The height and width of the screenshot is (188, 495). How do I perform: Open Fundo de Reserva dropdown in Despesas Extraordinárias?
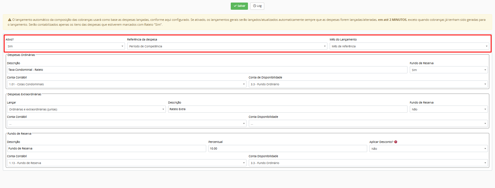[x=448, y=109]
